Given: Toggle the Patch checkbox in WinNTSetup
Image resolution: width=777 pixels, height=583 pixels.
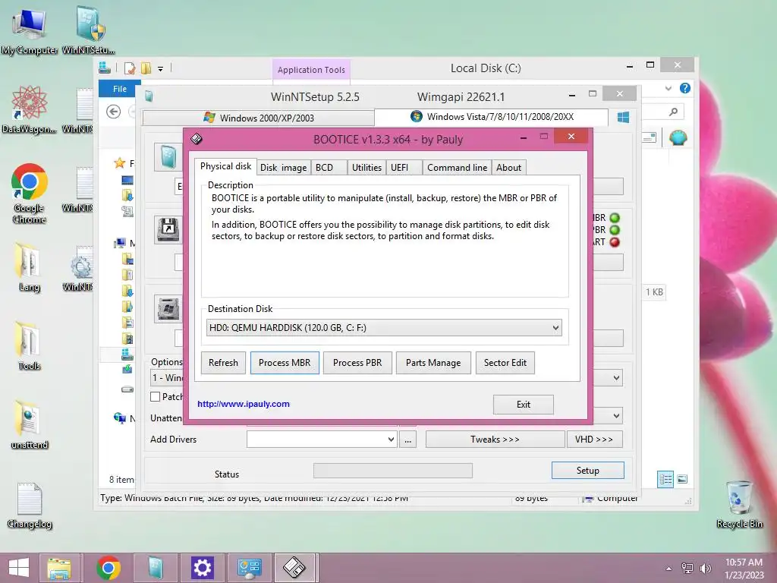Looking at the screenshot, I should click(155, 396).
